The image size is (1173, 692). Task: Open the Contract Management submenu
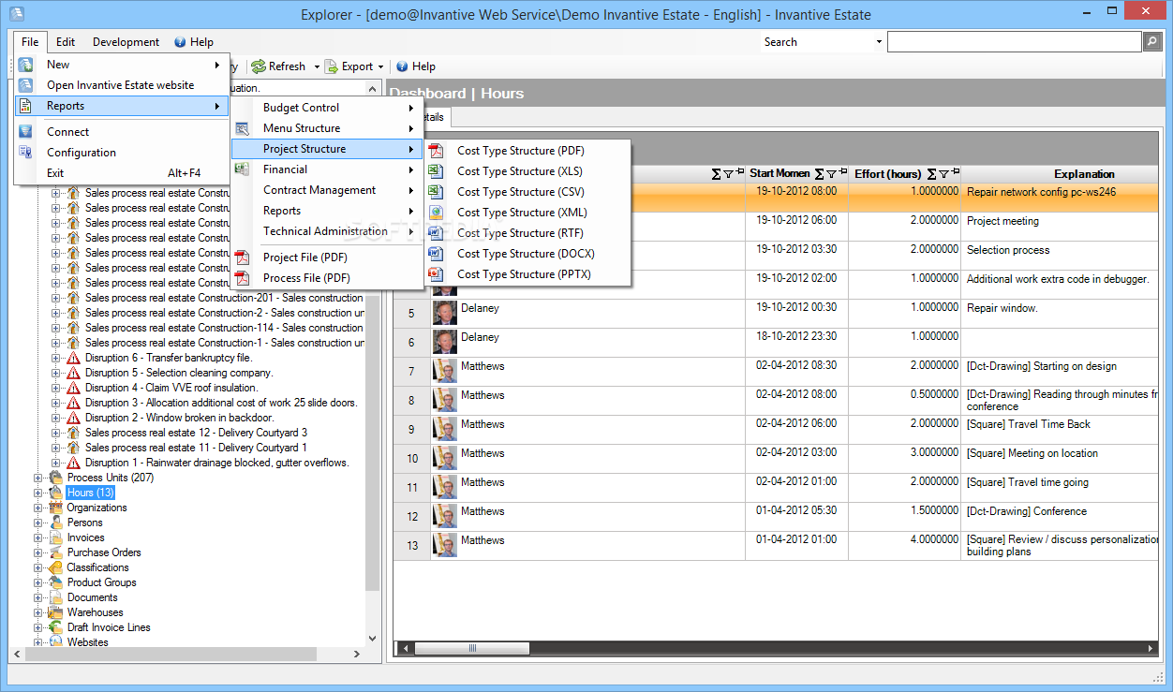[x=326, y=190]
